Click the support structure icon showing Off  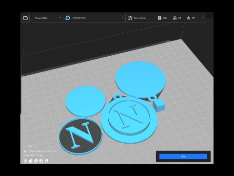[175, 18]
